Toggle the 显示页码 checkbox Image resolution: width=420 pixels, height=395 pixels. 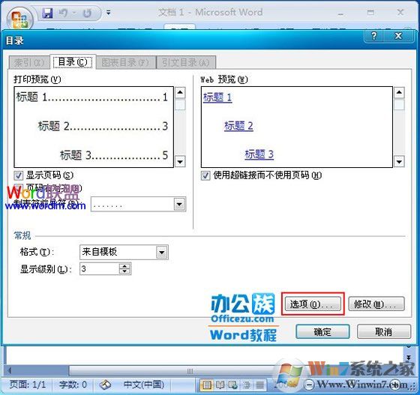coord(18,176)
